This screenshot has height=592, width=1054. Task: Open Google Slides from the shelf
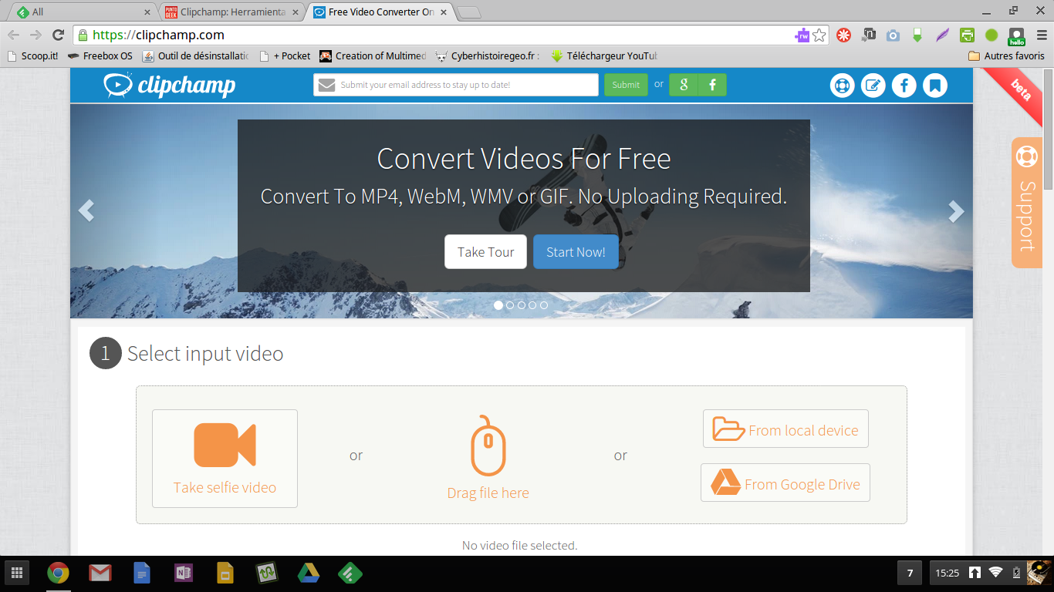(x=225, y=573)
